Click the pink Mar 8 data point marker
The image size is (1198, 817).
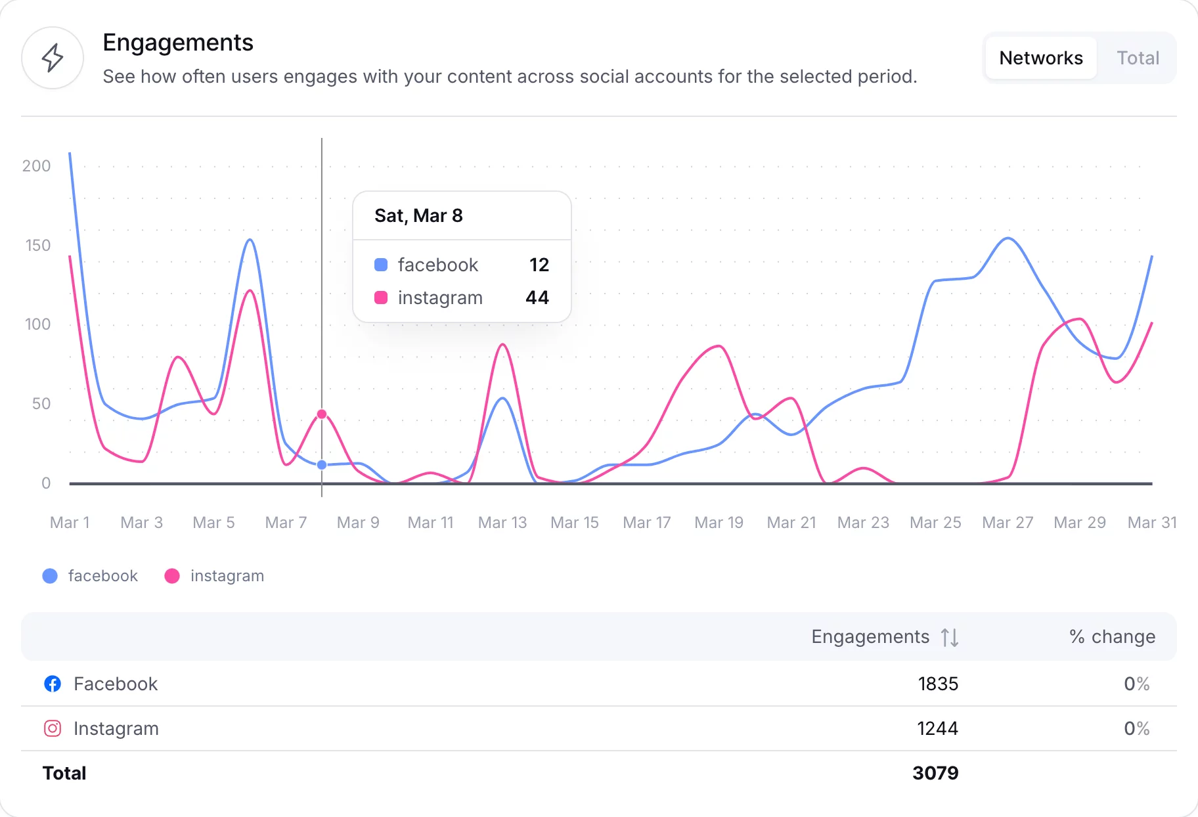click(x=321, y=414)
